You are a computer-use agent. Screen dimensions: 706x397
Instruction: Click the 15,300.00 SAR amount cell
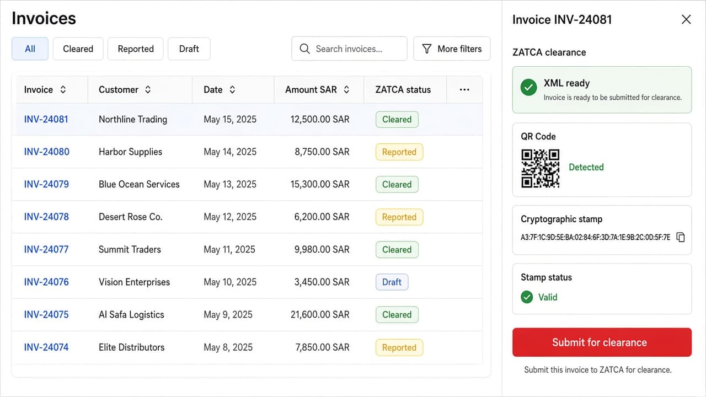(320, 184)
